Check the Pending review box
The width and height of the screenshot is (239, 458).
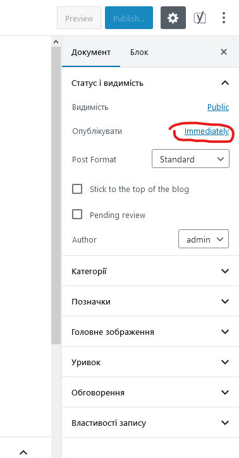77,215
